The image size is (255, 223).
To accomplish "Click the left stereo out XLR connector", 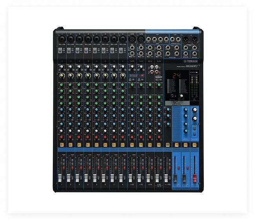I will coord(185,40).
